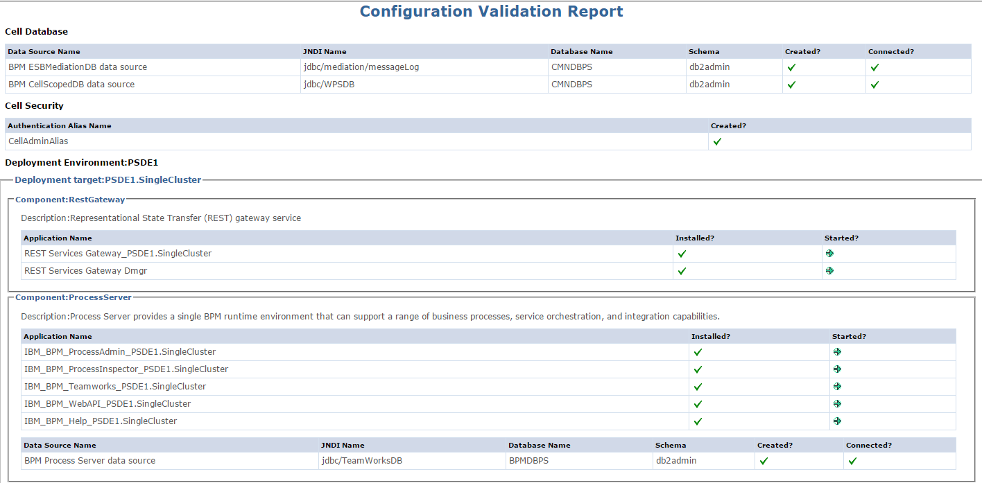Select REST Services Gateway Dmgr application name
Image resolution: width=982 pixels, height=483 pixels.
[x=85, y=271]
